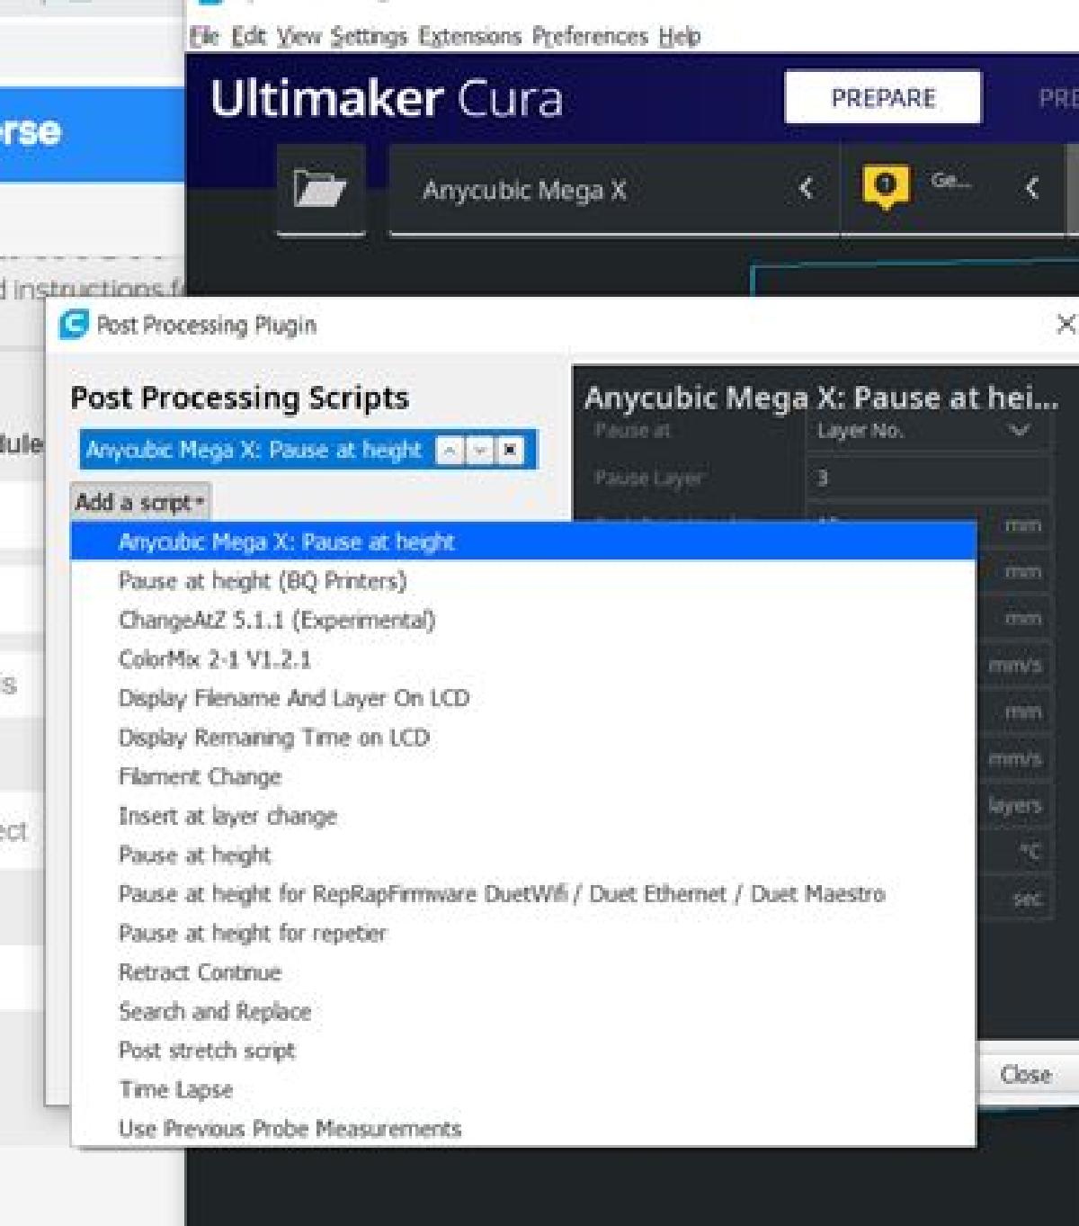Remove the Pause at height script

pos(510,450)
